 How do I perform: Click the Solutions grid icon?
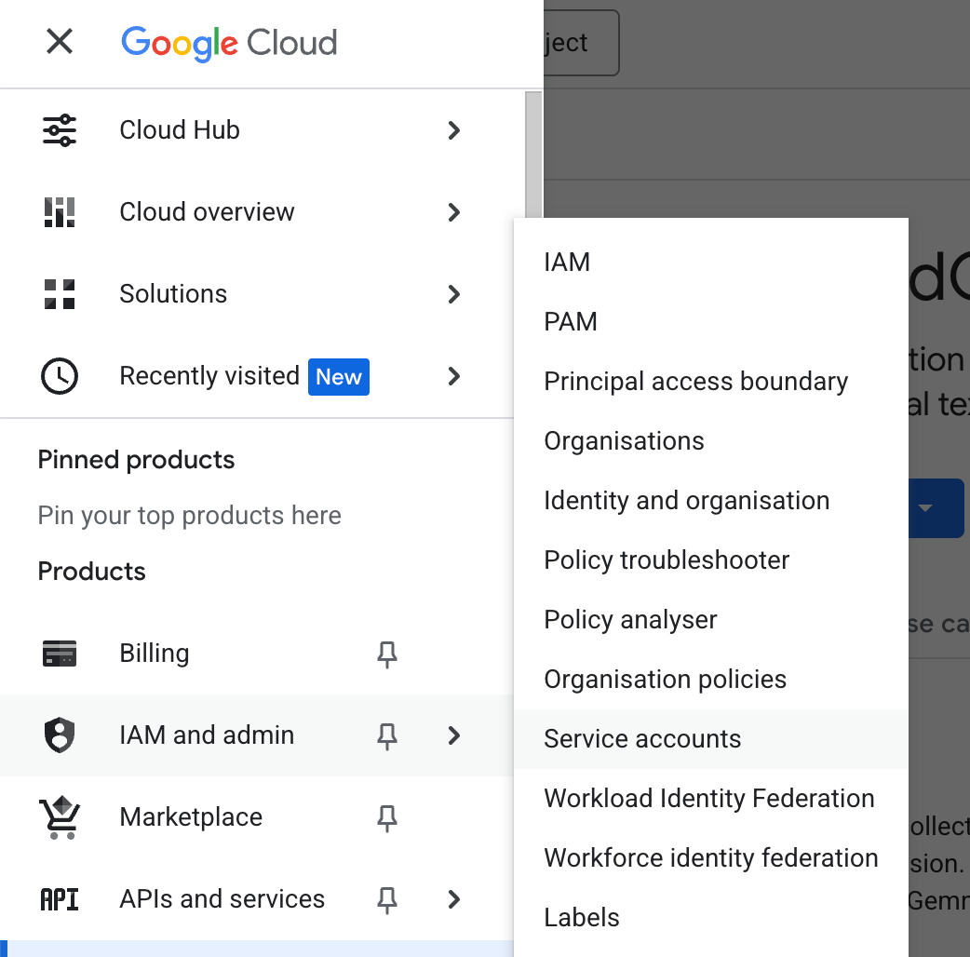(x=60, y=294)
